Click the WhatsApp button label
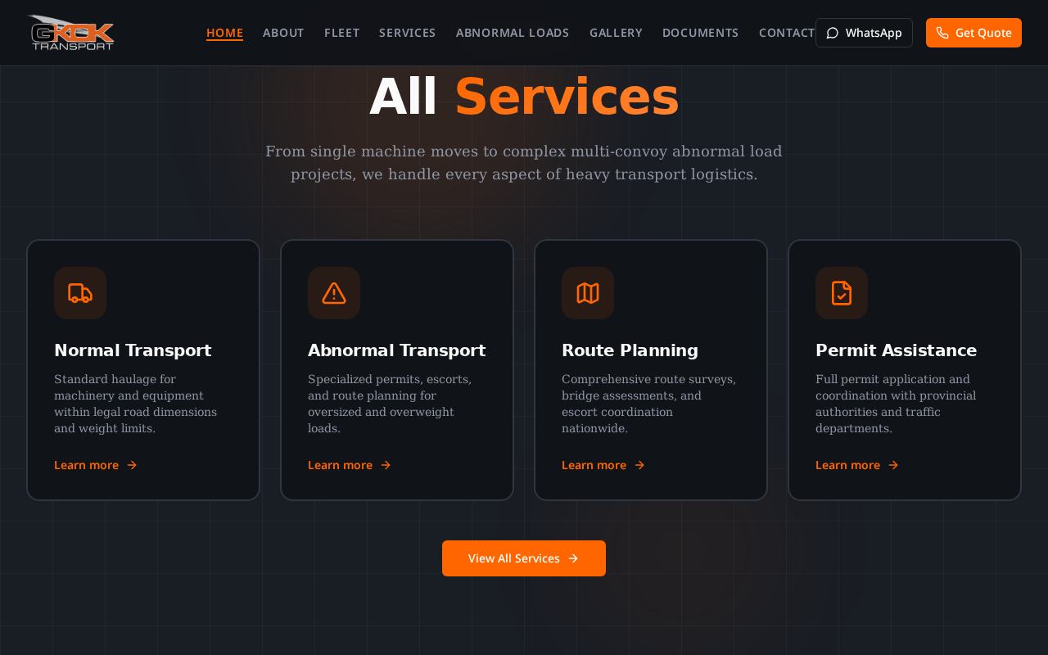Screen dimensions: 1048x655 [x=874, y=33]
